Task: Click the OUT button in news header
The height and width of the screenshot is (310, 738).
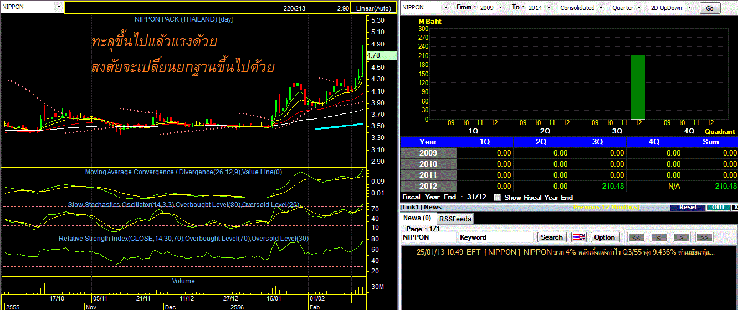Action: pyautogui.click(x=718, y=207)
